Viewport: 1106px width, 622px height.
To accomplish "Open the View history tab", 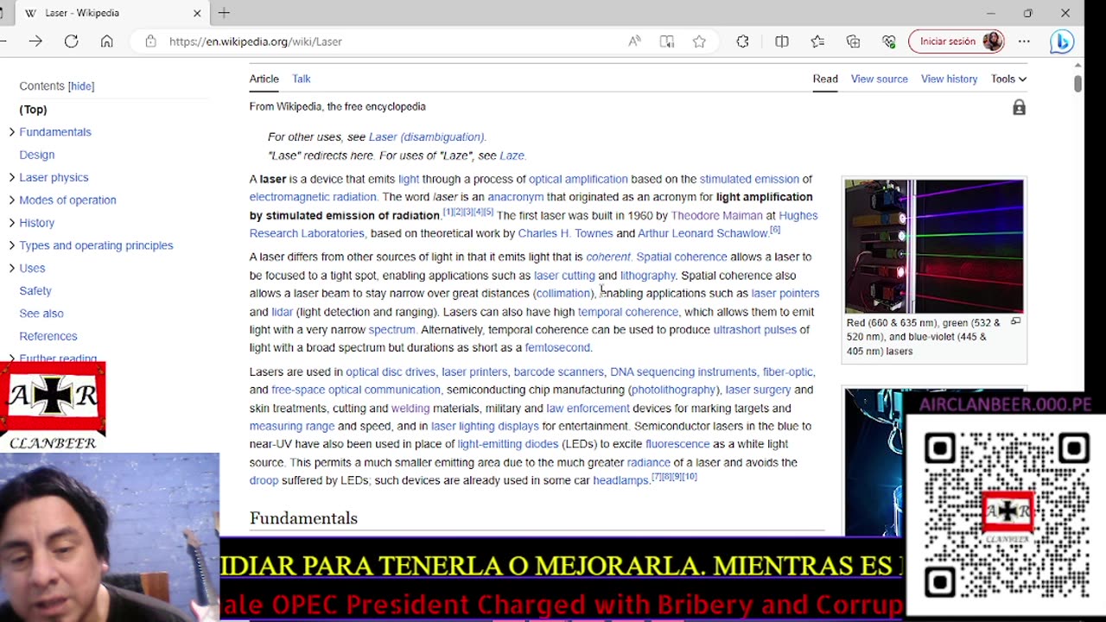I will (x=949, y=79).
